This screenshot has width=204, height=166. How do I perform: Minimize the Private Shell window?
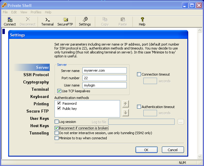[185, 5]
